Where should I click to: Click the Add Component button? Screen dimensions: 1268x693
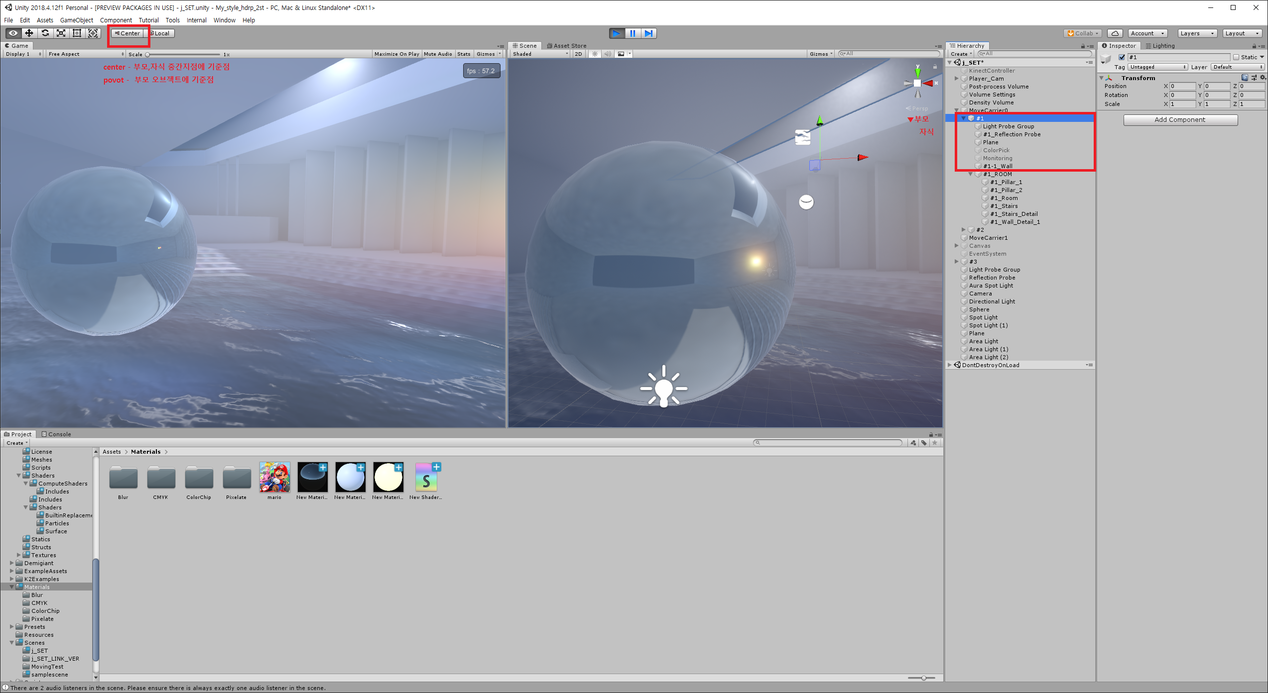click(x=1180, y=120)
